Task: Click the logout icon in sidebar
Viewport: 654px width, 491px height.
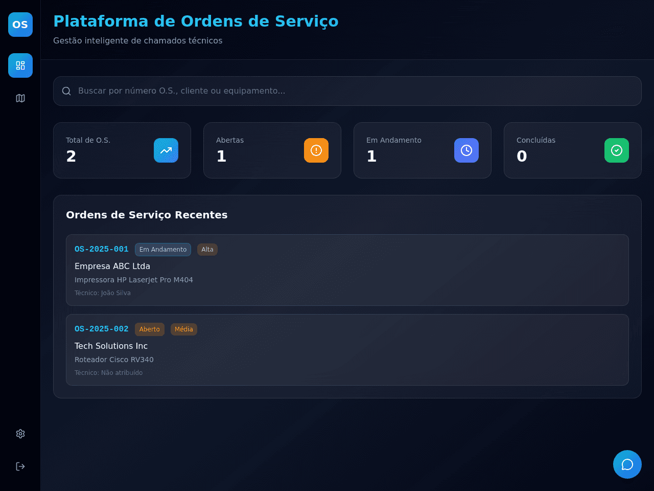Action: point(20,466)
